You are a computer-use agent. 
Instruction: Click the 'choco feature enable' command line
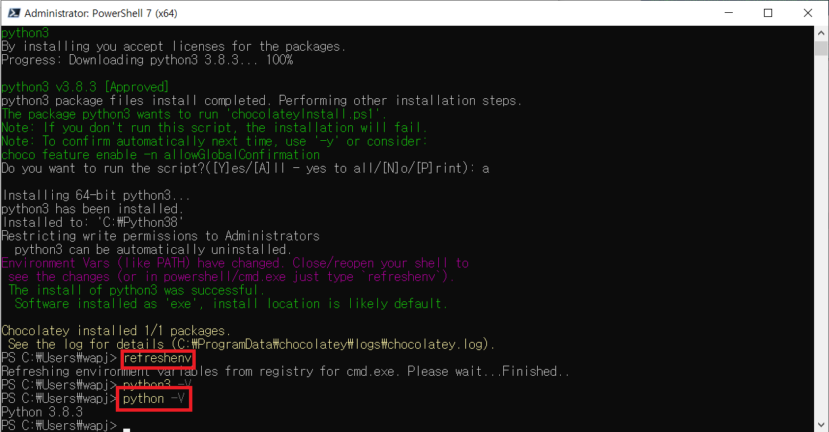tap(160, 155)
